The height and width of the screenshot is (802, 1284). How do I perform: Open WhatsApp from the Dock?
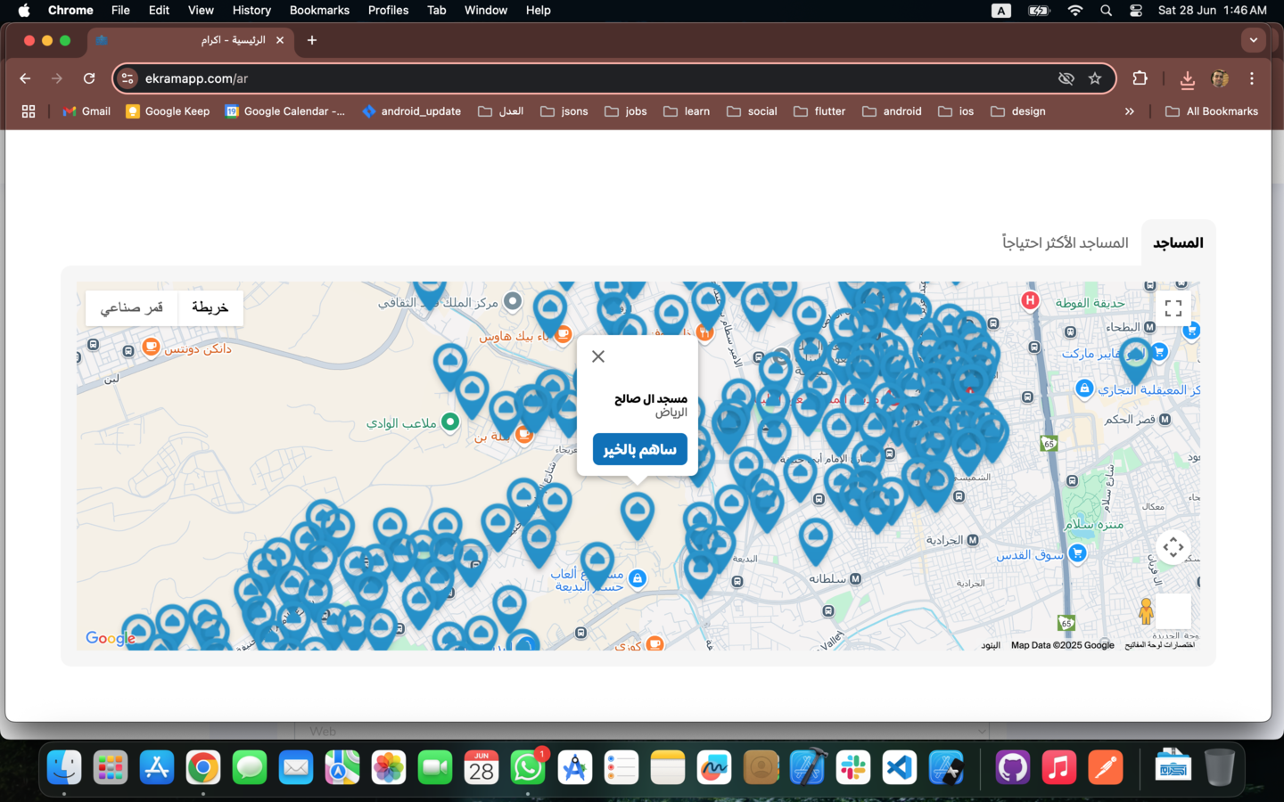pos(528,767)
